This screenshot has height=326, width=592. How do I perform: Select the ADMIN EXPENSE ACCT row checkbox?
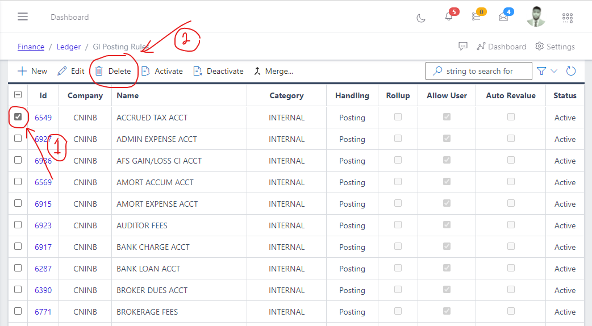[18, 138]
